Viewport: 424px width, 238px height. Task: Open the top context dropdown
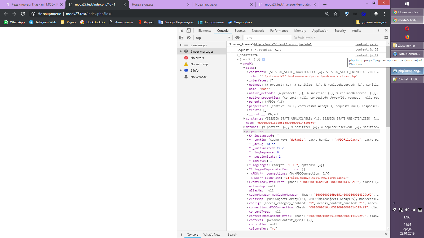pos(213,38)
